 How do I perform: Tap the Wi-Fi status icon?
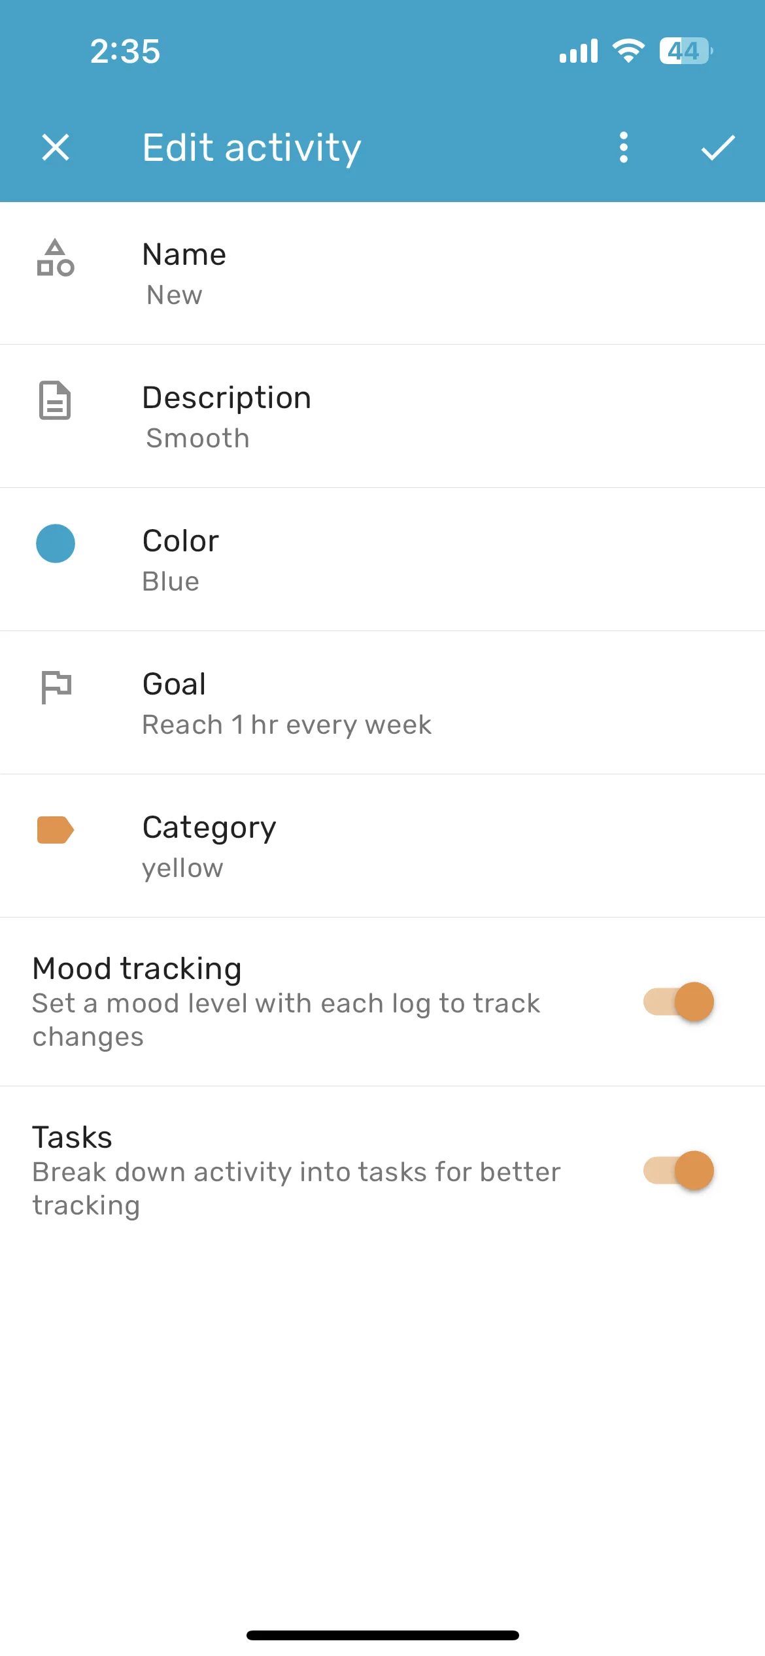pos(628,51)
